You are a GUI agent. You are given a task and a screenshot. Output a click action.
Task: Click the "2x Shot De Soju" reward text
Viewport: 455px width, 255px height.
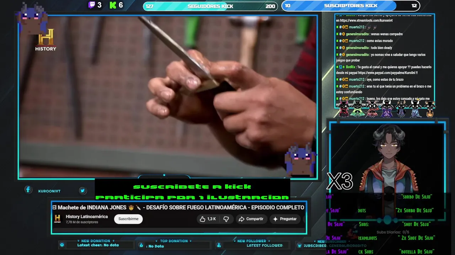click(416, 238)
